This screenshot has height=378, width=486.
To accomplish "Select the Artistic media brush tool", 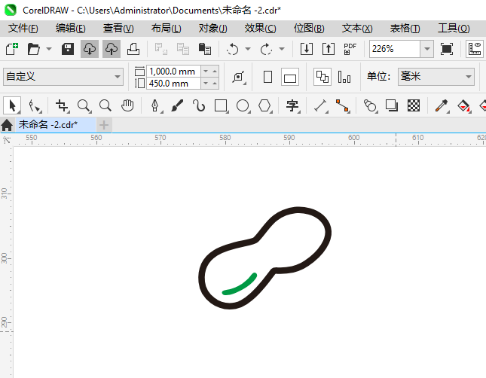I will tap(177, 106).
